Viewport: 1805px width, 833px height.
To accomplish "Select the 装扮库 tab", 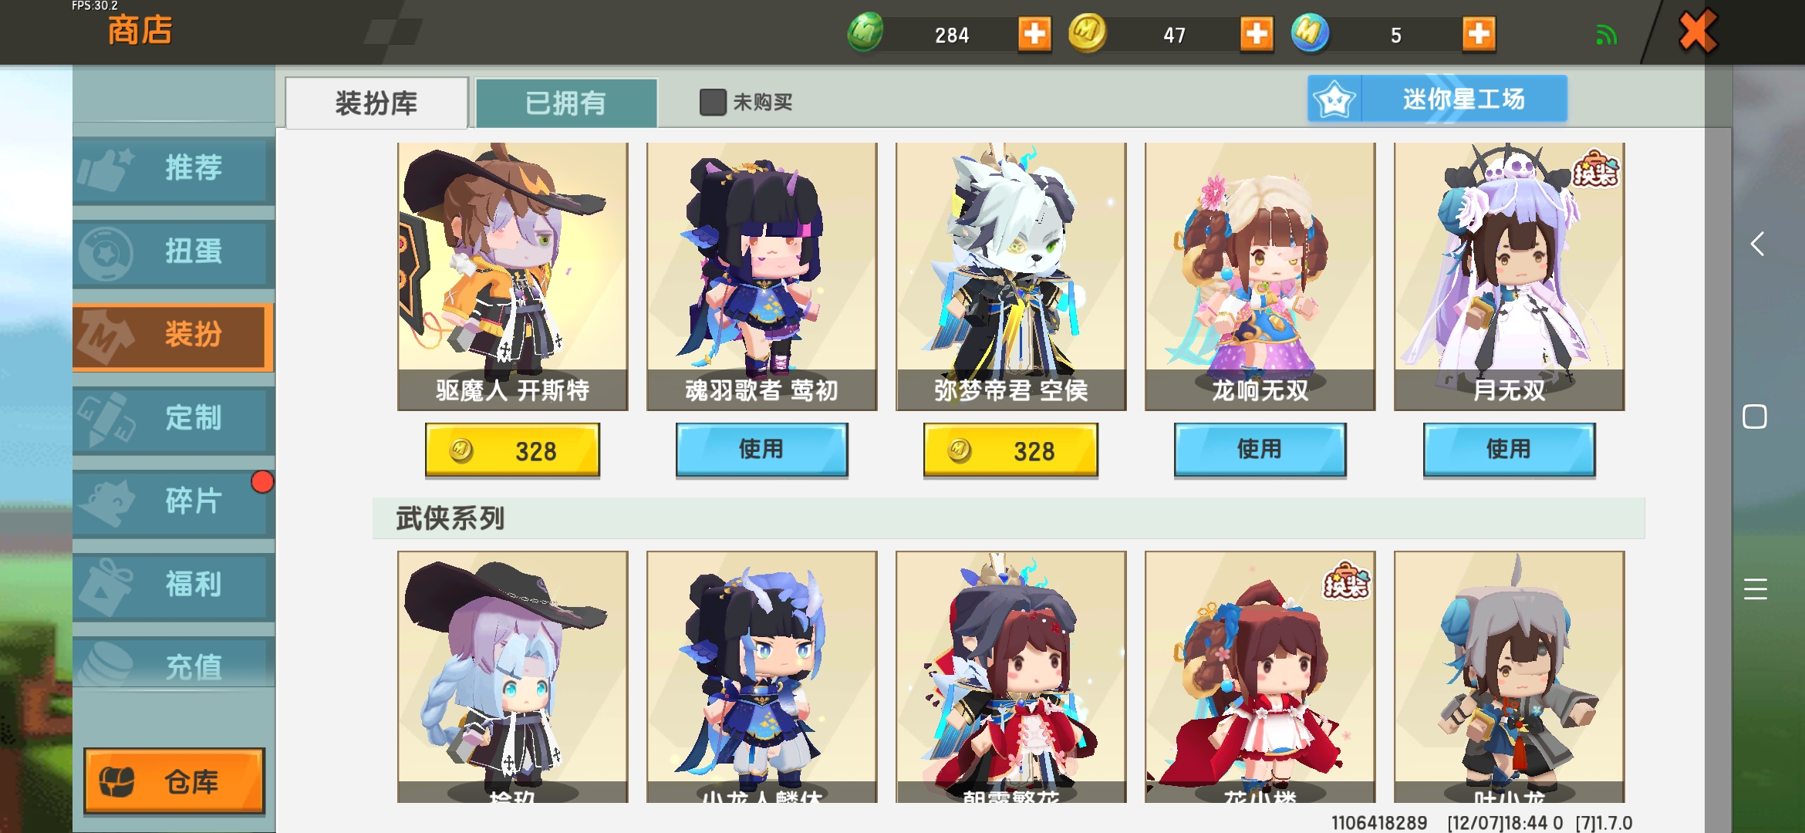I will click(x=376, y=103).
